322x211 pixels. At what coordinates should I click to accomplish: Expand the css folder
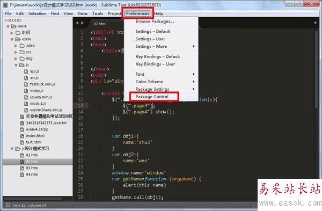point(16,52)
